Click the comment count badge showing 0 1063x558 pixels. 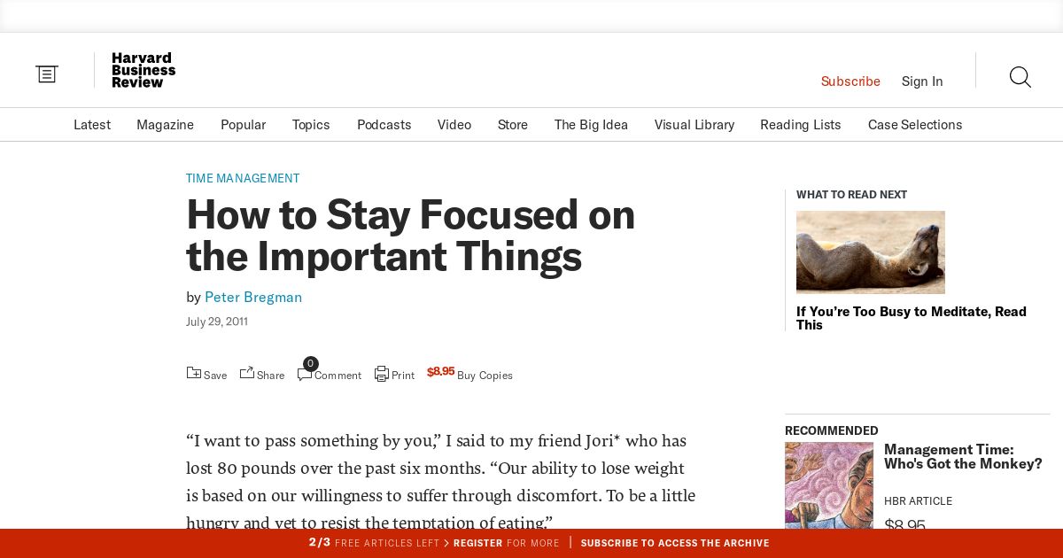click(311, 363)
